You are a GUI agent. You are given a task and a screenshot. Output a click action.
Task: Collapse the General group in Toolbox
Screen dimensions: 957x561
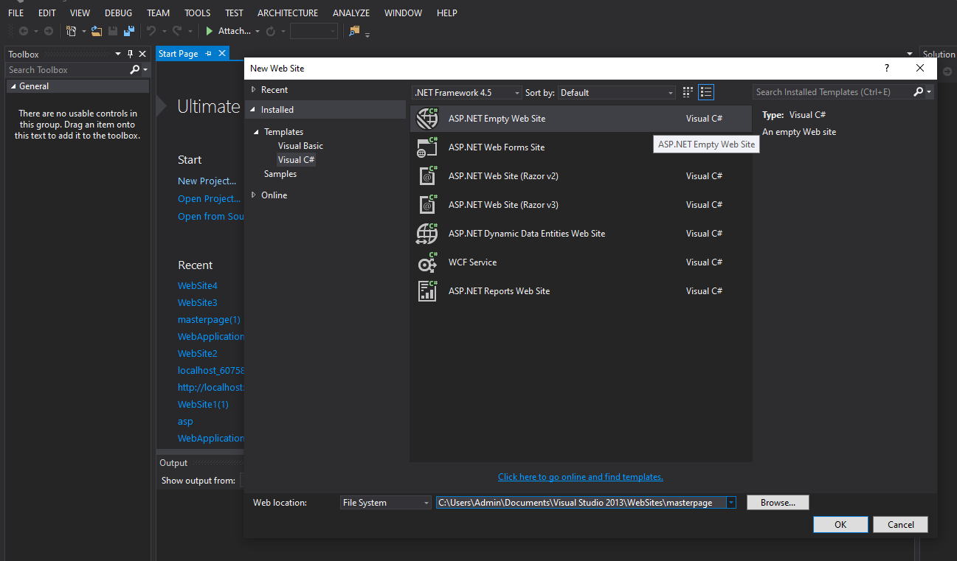click(x=13, y=86)
